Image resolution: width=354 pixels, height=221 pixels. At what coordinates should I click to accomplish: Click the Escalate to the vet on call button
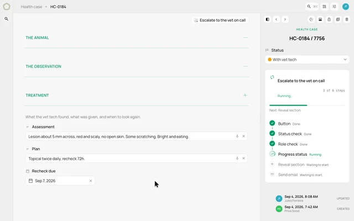point(220,20)
